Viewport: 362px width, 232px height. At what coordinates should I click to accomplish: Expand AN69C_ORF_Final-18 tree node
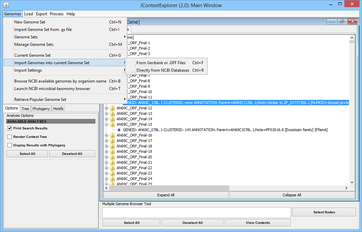[x=106, y=146]
